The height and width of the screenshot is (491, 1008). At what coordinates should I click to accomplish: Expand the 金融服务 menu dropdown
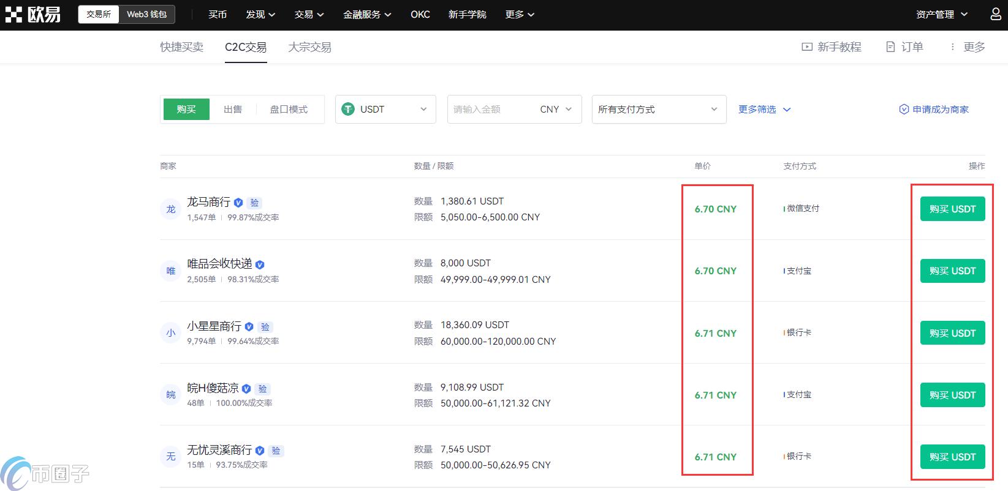click(367, 14)
